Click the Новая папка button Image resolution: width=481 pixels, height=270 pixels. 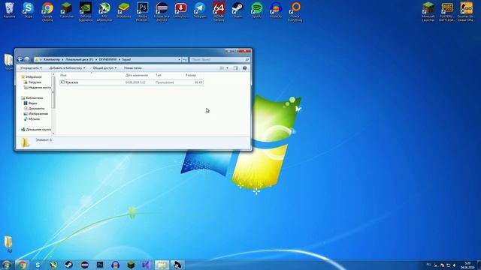pyautogui.click(x=133, y=68)
